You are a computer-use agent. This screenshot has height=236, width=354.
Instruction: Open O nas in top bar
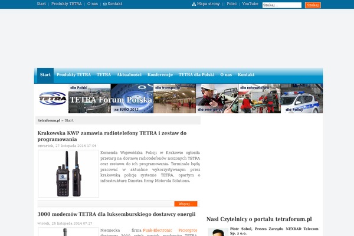click(93, 4)
